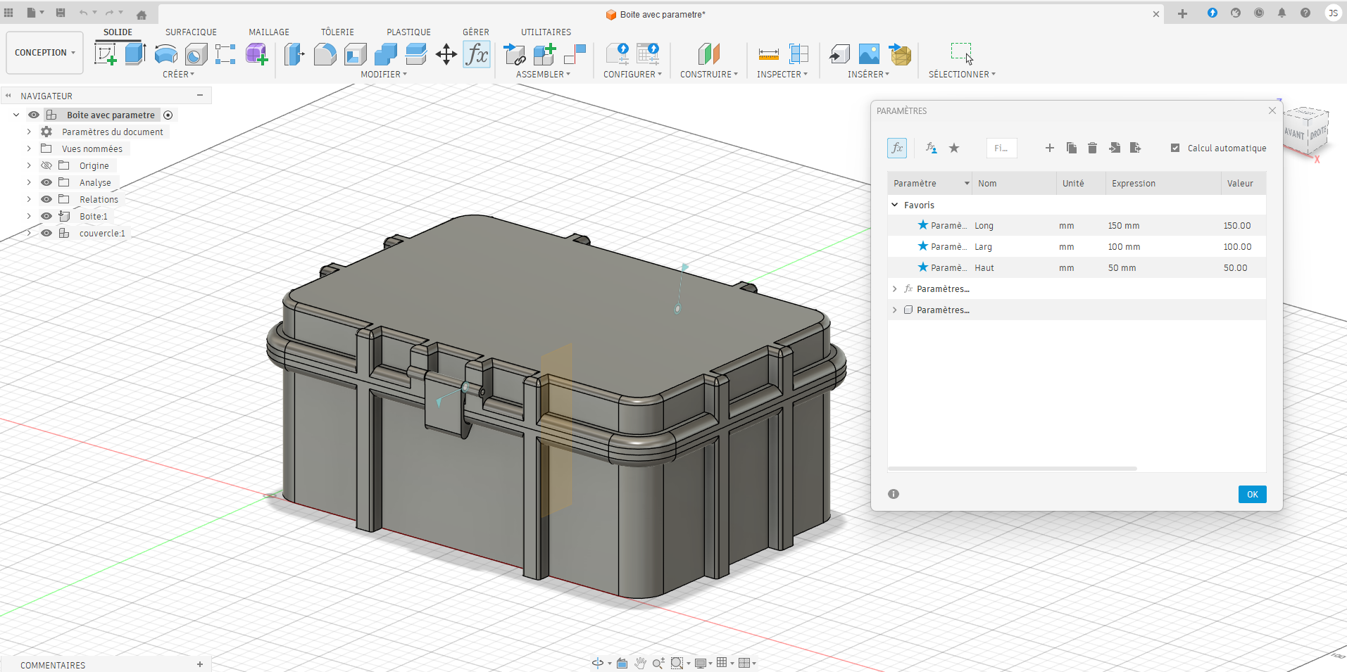Select the Haut expression 50 mm cell

coord(1162,267)
